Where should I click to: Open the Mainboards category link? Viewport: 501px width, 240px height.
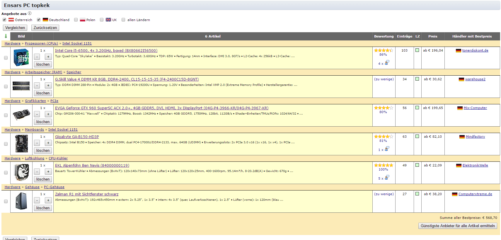[34, 130]
